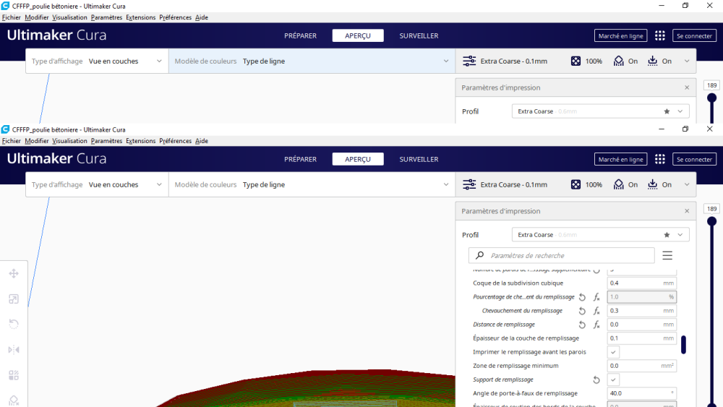Viewport: 723px width, 407px height.
Task: Click fx icon for Chevauchement du remplissage
Action: (x=596, y=311)
